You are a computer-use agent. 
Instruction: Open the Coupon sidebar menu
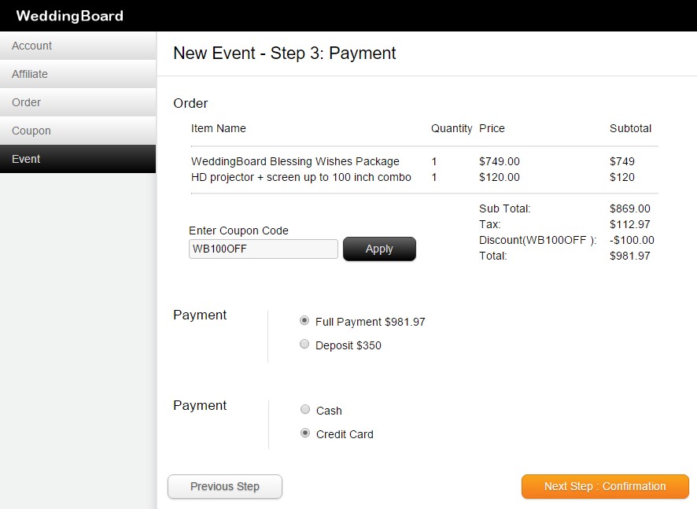coord(78,131)
